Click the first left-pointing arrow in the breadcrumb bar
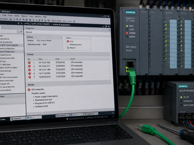 pyautogui.click(x=18, y=23)
